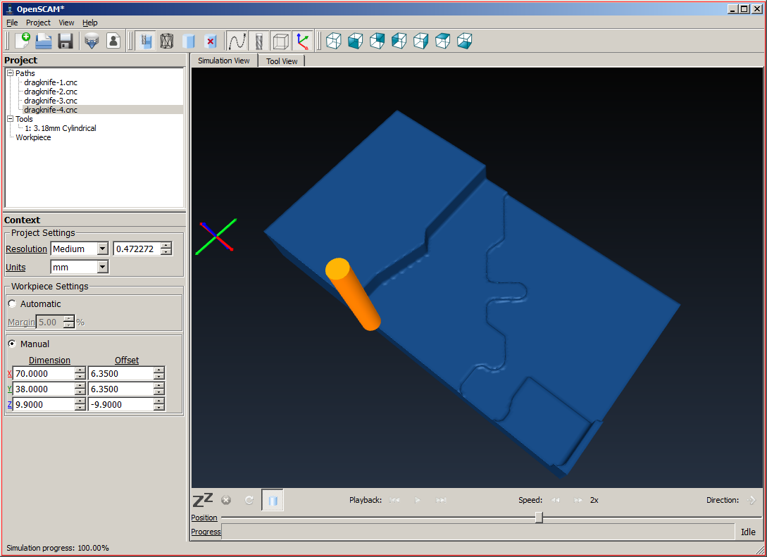Click the last cube view icon

pos(464,41)
